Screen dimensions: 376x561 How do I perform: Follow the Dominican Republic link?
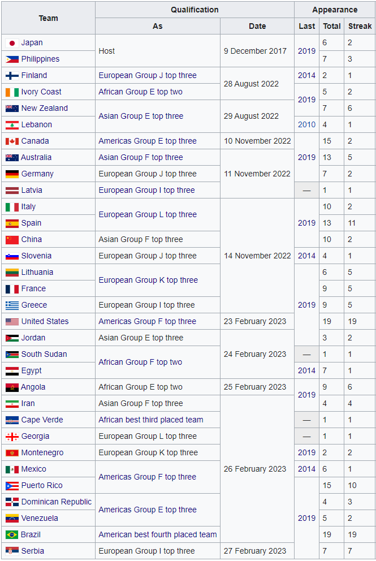pos(56,502)
